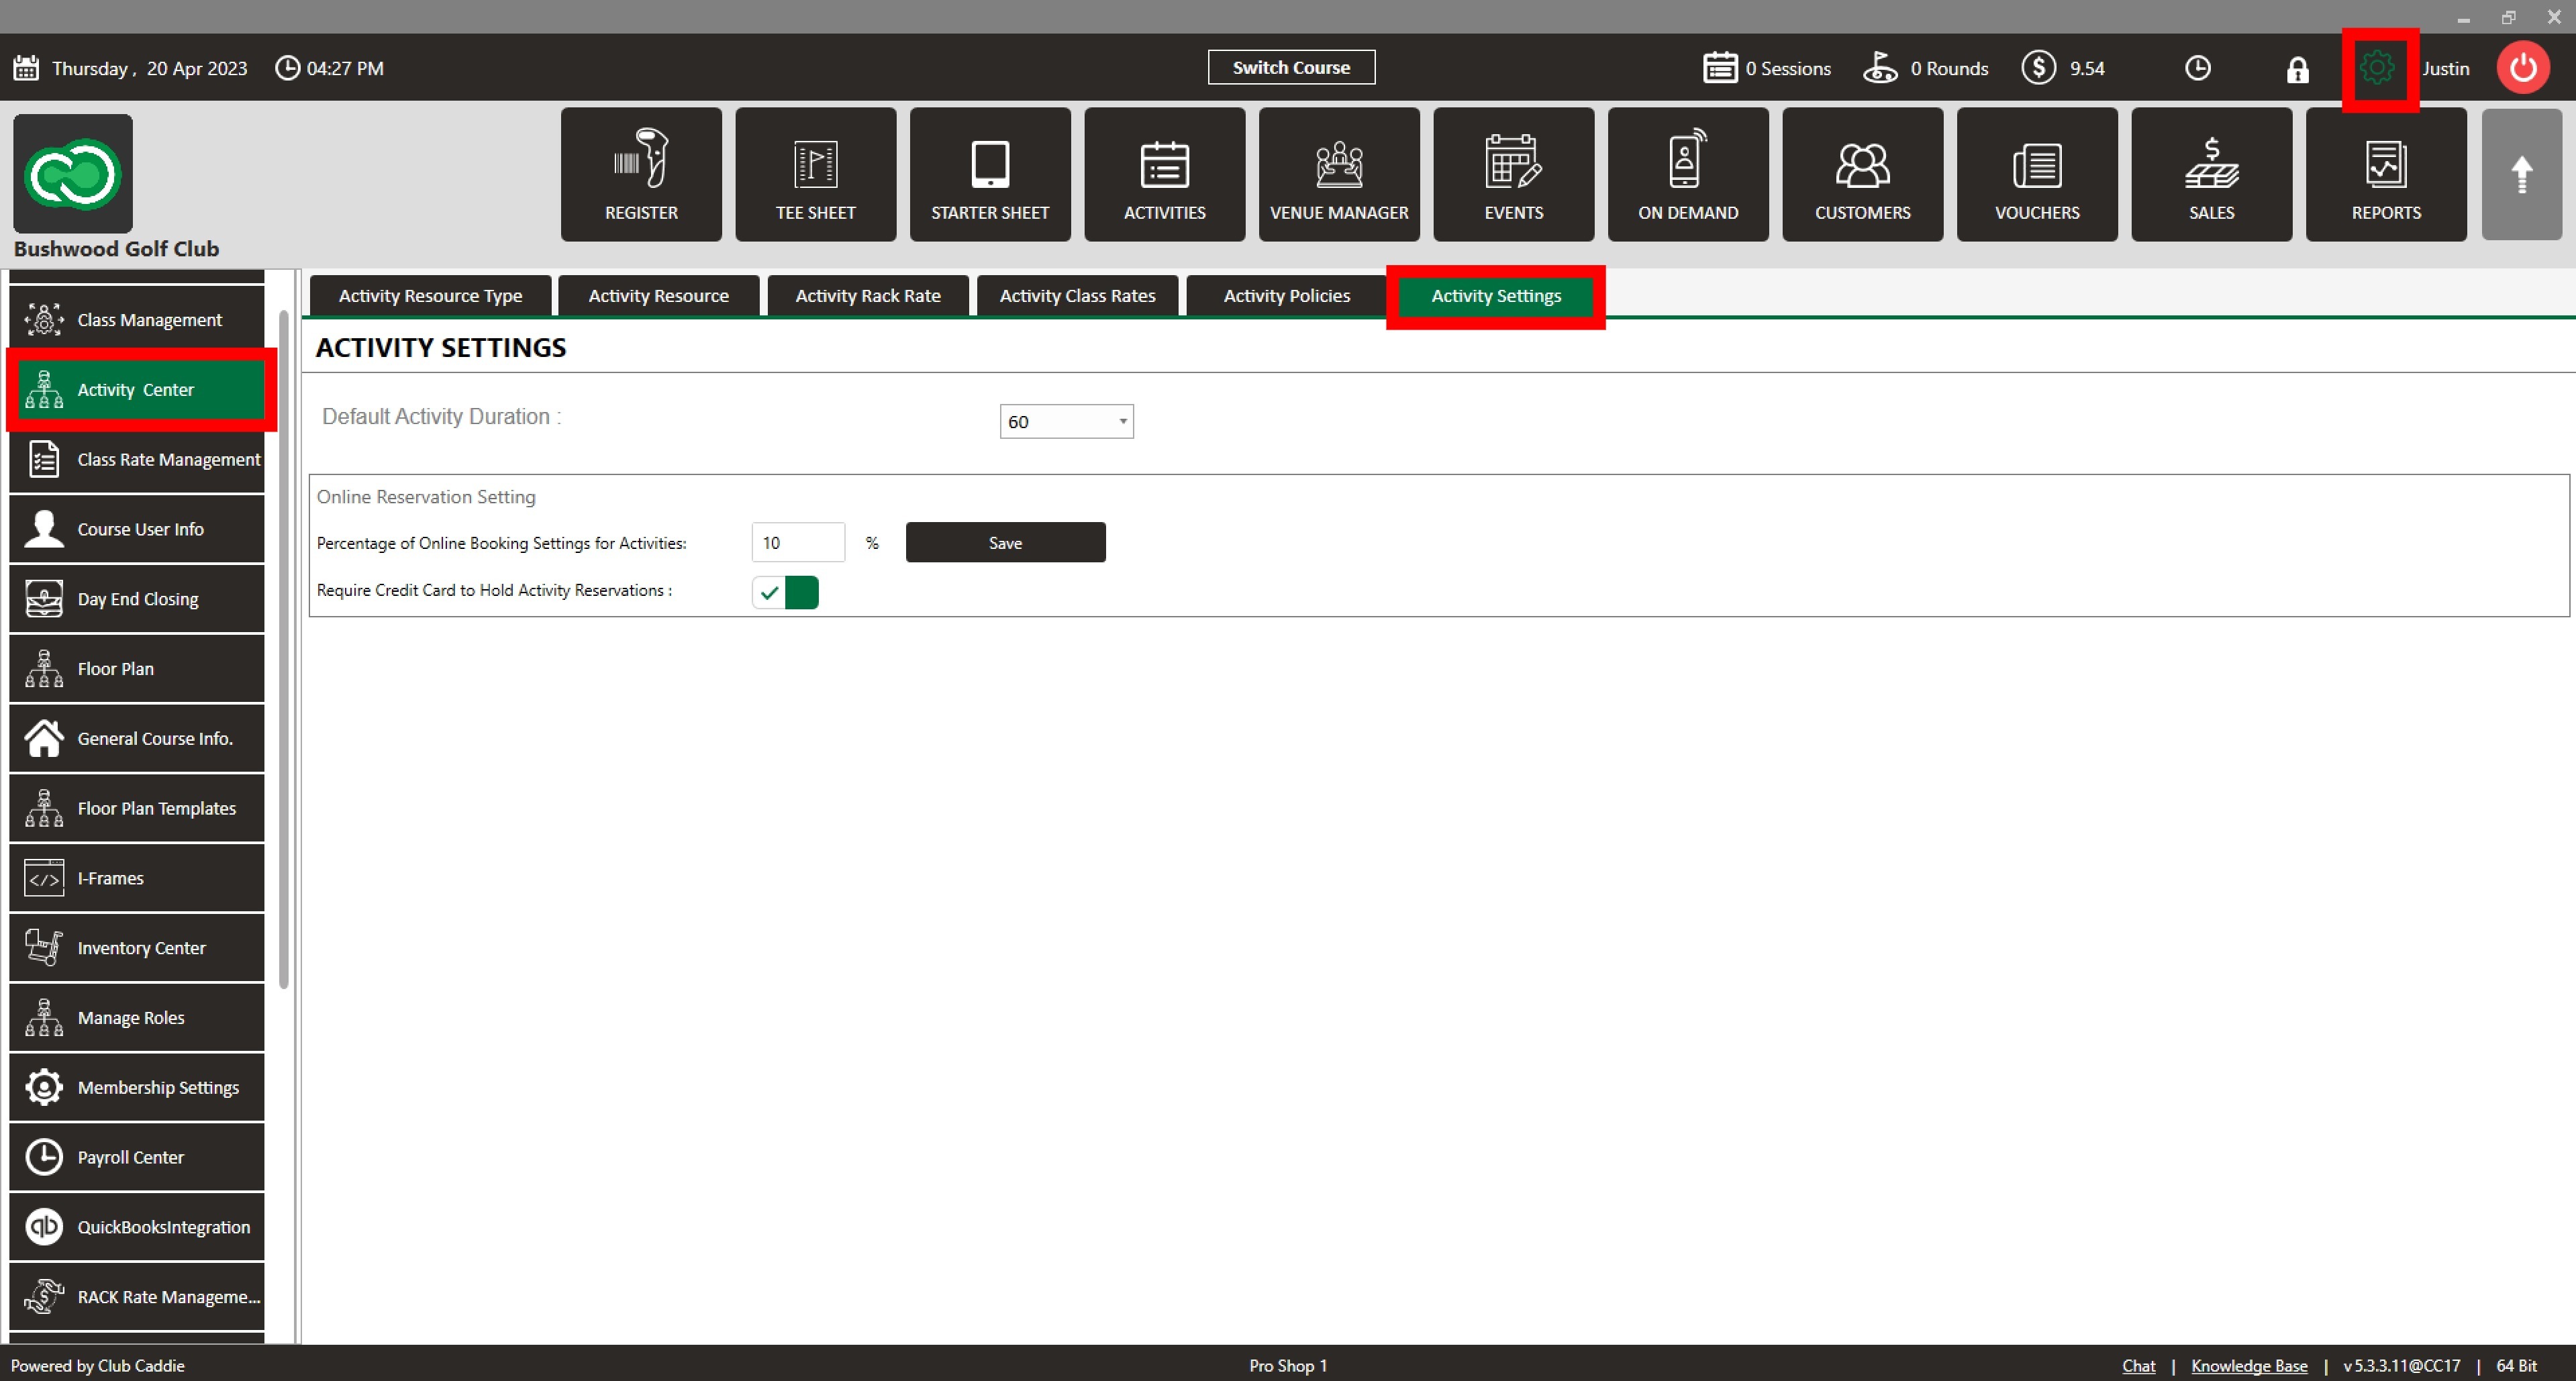
Task: Switch to Activity Resource Type tab
Action: tap(430, 296)
